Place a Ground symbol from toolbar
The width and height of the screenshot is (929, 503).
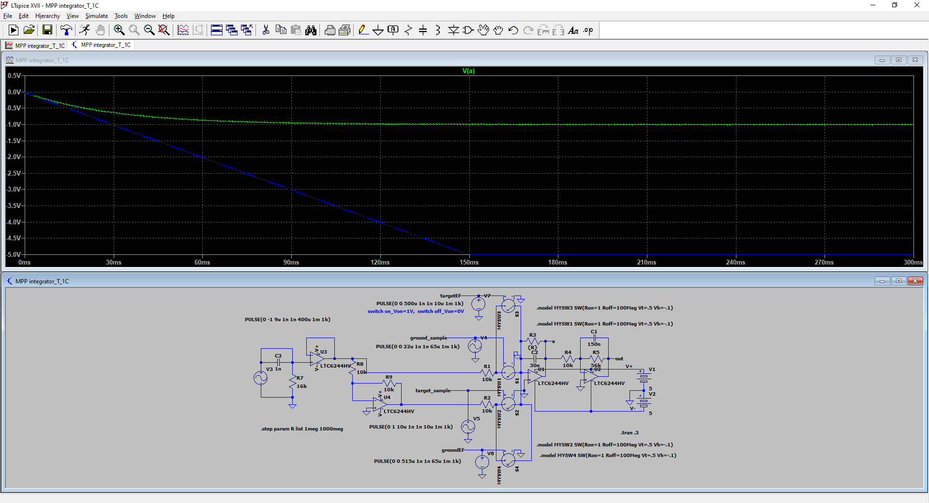378,30
